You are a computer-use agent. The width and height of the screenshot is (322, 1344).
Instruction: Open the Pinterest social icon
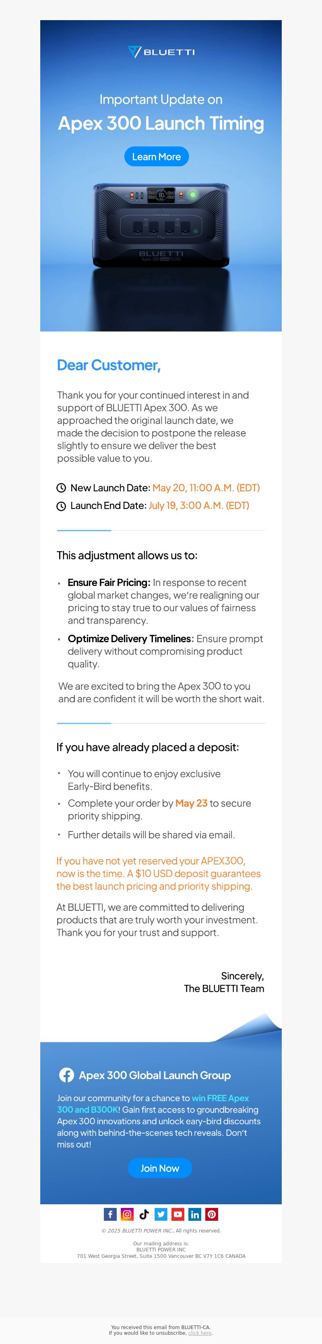pyautogui.click(x=211, y=1214)
